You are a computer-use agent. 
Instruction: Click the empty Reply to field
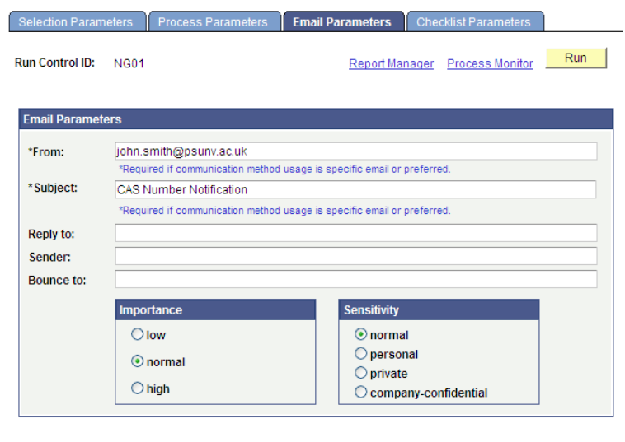pos(355,233)
